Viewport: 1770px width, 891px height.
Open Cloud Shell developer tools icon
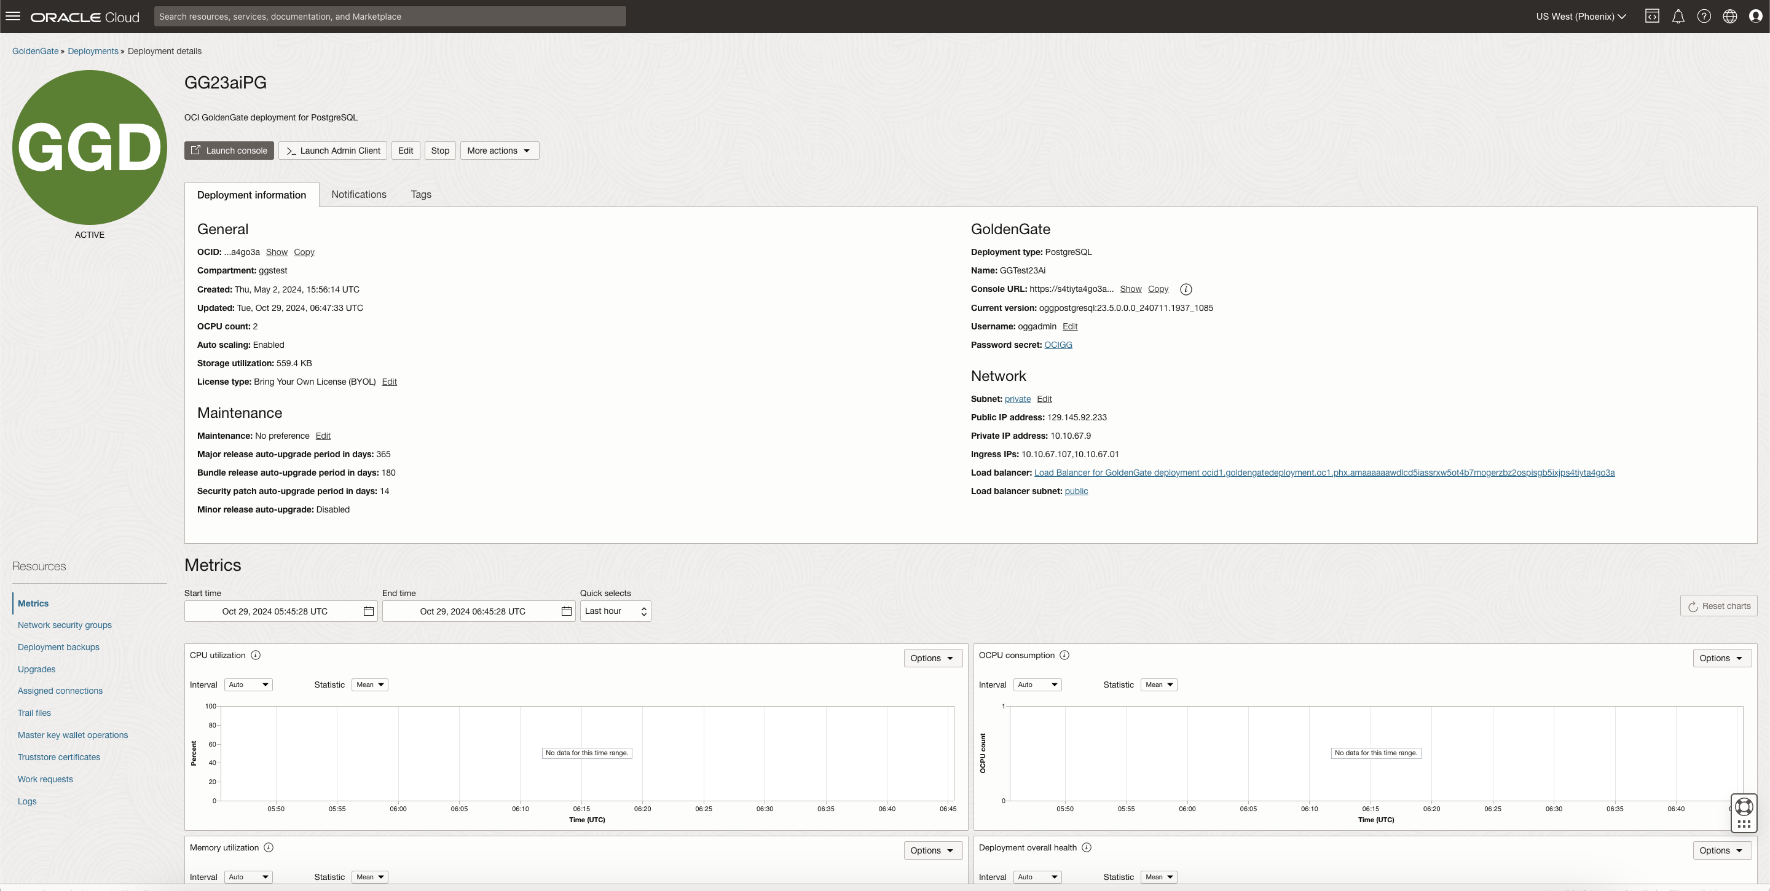[1652, 17]
